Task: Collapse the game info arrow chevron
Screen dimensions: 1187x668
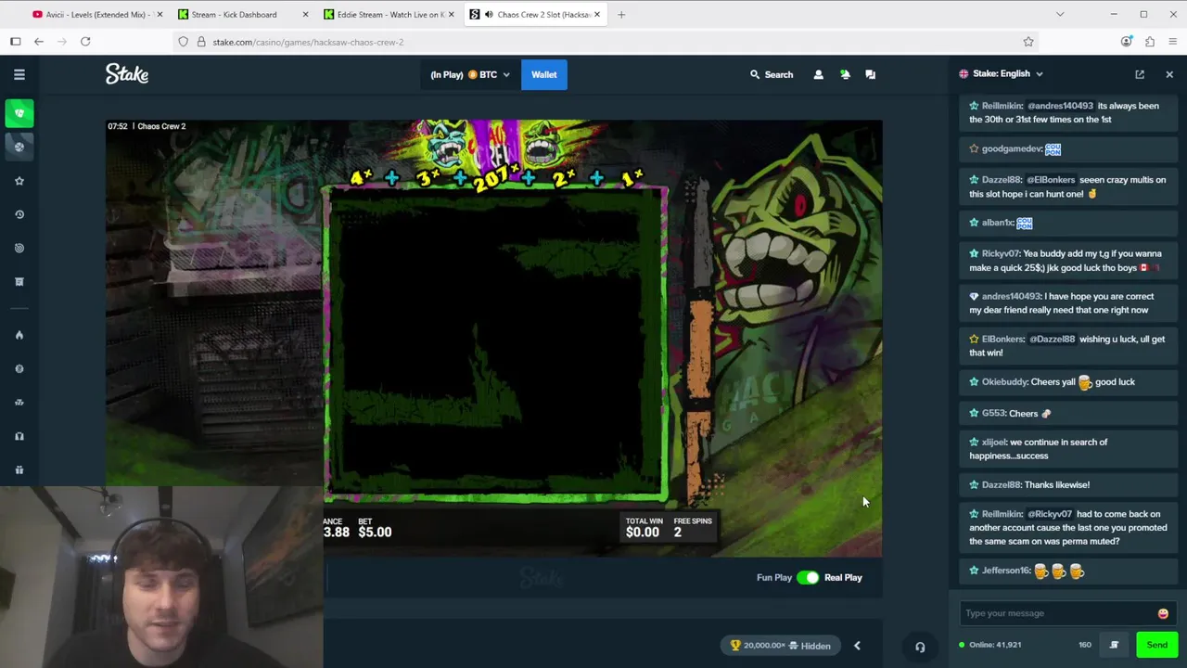Action: click(x=857, y=646)
